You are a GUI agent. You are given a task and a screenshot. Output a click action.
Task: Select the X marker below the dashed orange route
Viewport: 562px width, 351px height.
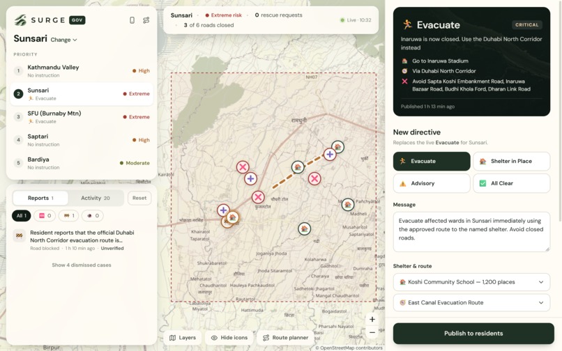(x=314, y=179)
